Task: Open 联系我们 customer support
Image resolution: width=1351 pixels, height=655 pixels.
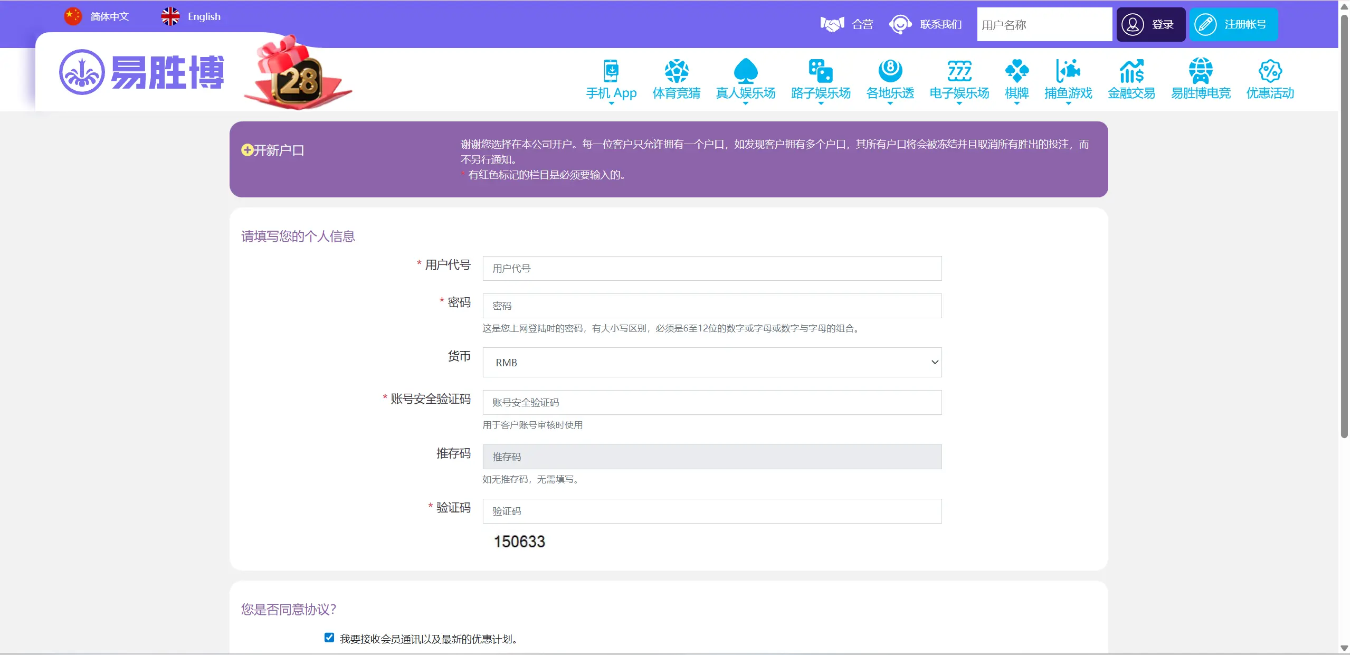Action: (x=926, y=24)
